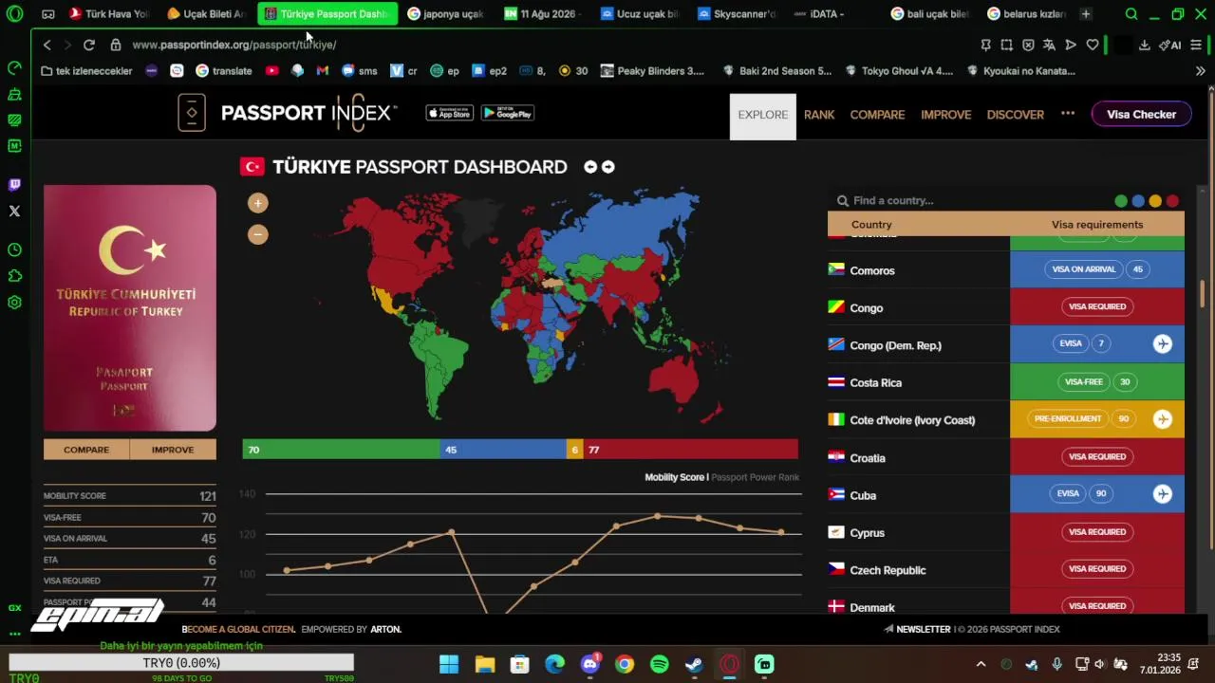This screenshot has width=1215, height=683.
Task: Click the Passport Index logo
Action: 288,113
